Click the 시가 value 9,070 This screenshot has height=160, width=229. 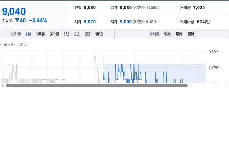coord(90,22)
